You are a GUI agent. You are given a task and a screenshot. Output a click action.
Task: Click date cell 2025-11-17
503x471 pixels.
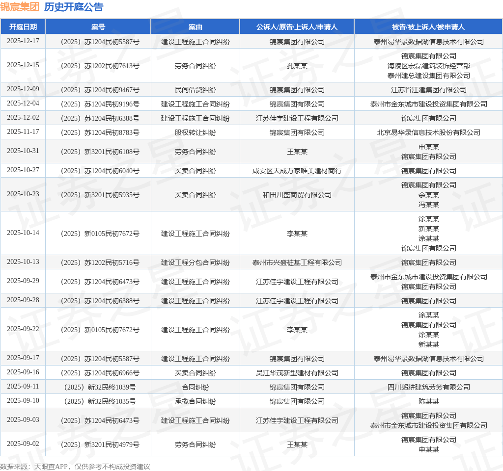click(x=23, y=131)
